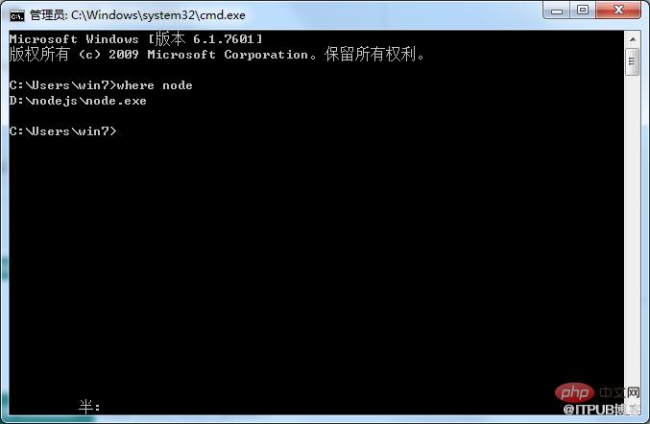Viewport: 650px width, 424px height.
Task: Click the Microsoft Windows version 6.1.7601 line
Action: coord(135,39)
